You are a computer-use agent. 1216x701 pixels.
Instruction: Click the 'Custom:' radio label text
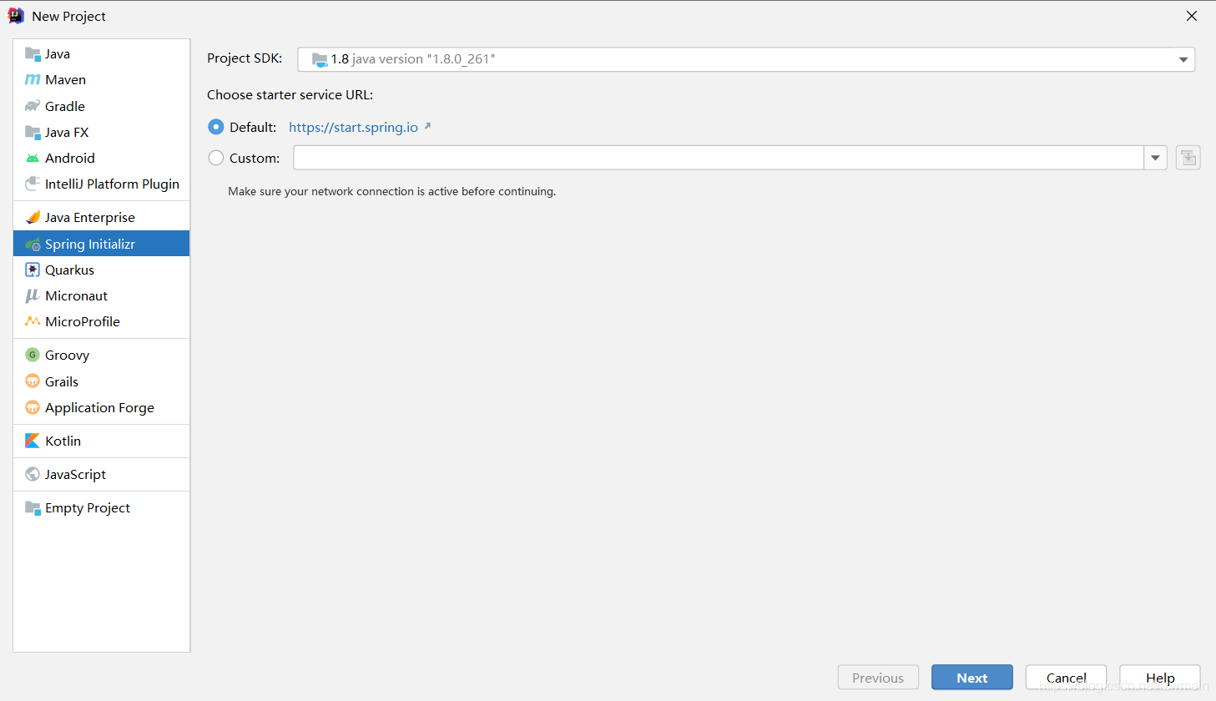coord(255,159)
